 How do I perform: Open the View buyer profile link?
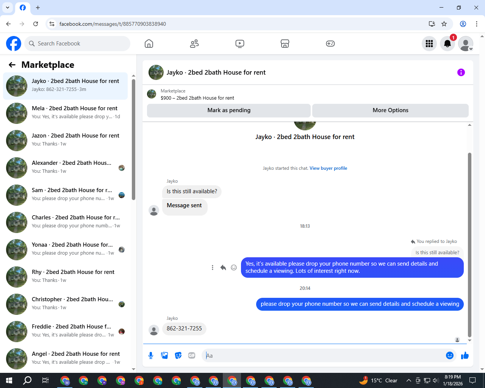tap(328, 168)
